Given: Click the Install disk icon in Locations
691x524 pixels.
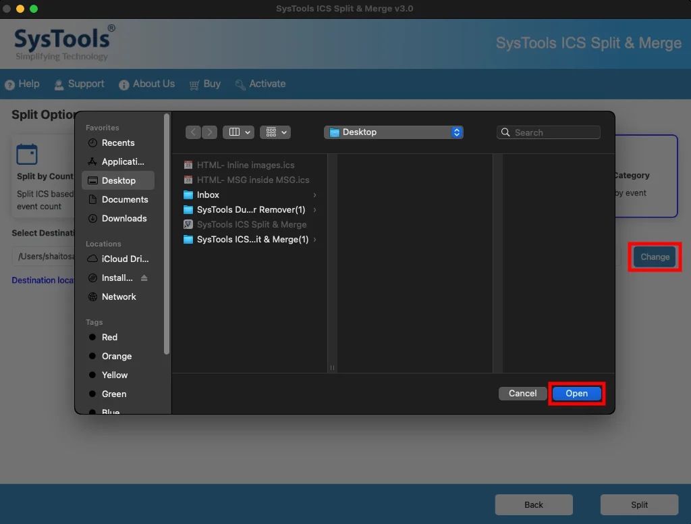Looking at the screenshot, I should pyautogui.click(x=92, y=278).
